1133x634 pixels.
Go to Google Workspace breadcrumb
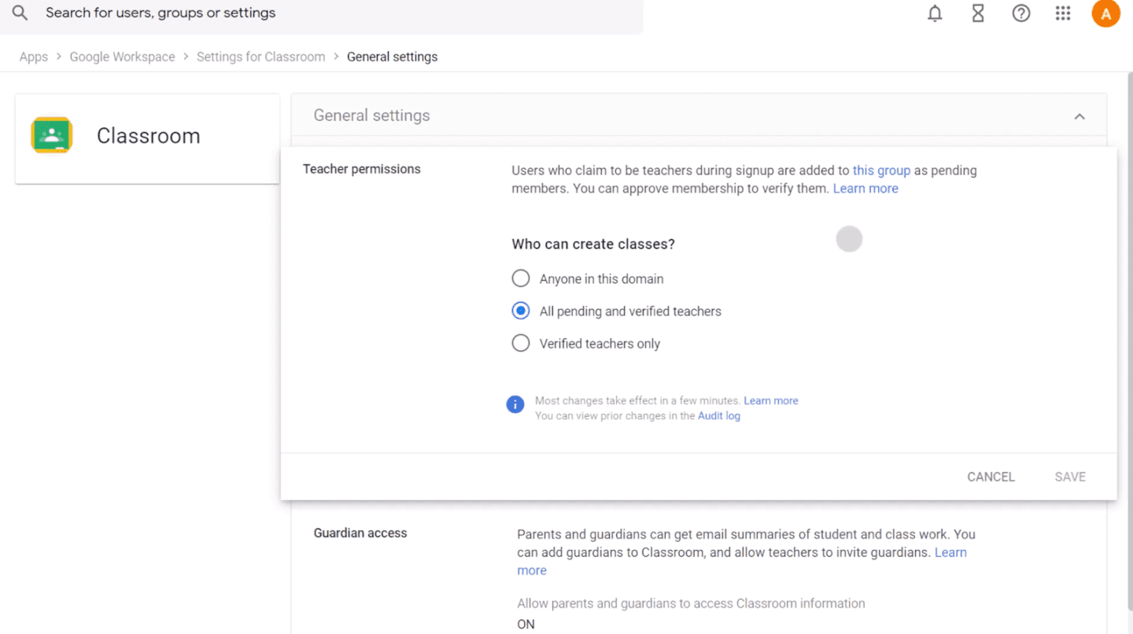[x=123, y=57]
